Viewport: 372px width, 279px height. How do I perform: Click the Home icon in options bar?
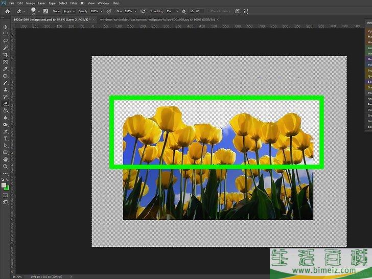pyautogui.click(x=8, y=11)
